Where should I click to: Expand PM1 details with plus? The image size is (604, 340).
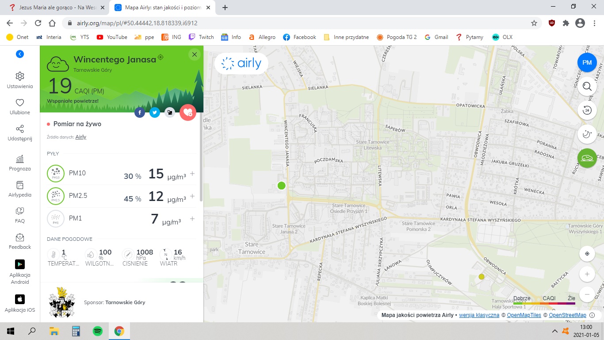pyautogui.click(x=192, y=219)
